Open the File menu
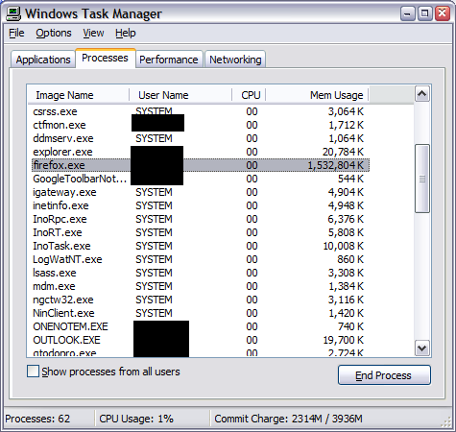 pos(16,33)
